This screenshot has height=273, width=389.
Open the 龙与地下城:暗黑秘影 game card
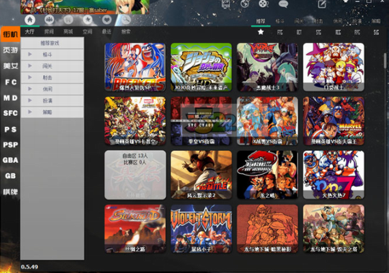(x=268, y=229)
